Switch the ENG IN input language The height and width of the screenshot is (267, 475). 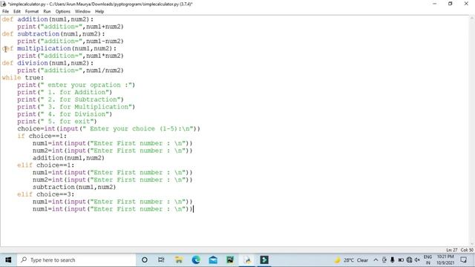coord(427,260)
